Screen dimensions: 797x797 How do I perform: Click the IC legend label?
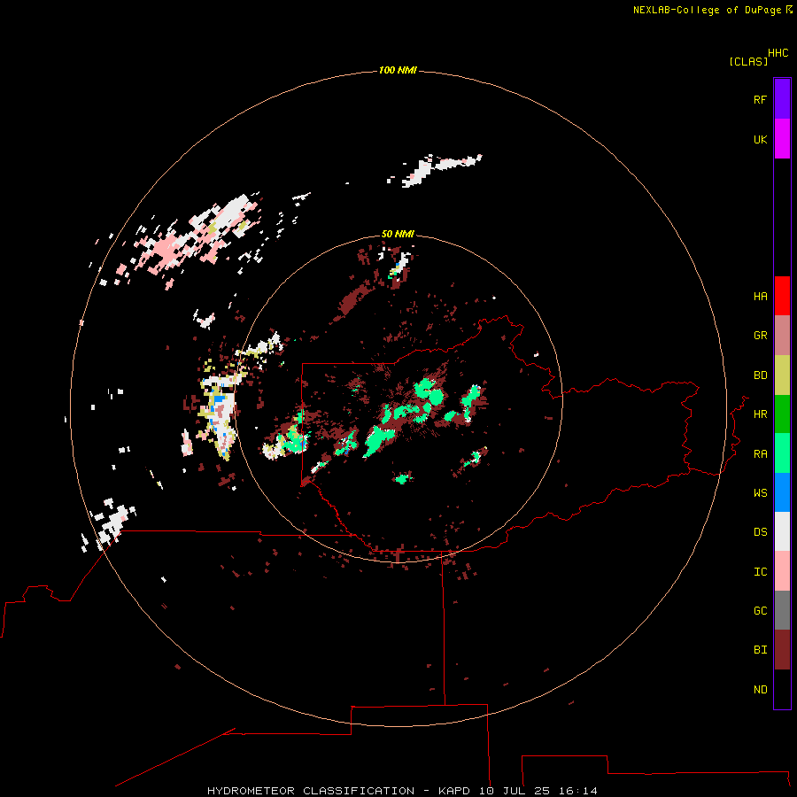pos(760,572)
